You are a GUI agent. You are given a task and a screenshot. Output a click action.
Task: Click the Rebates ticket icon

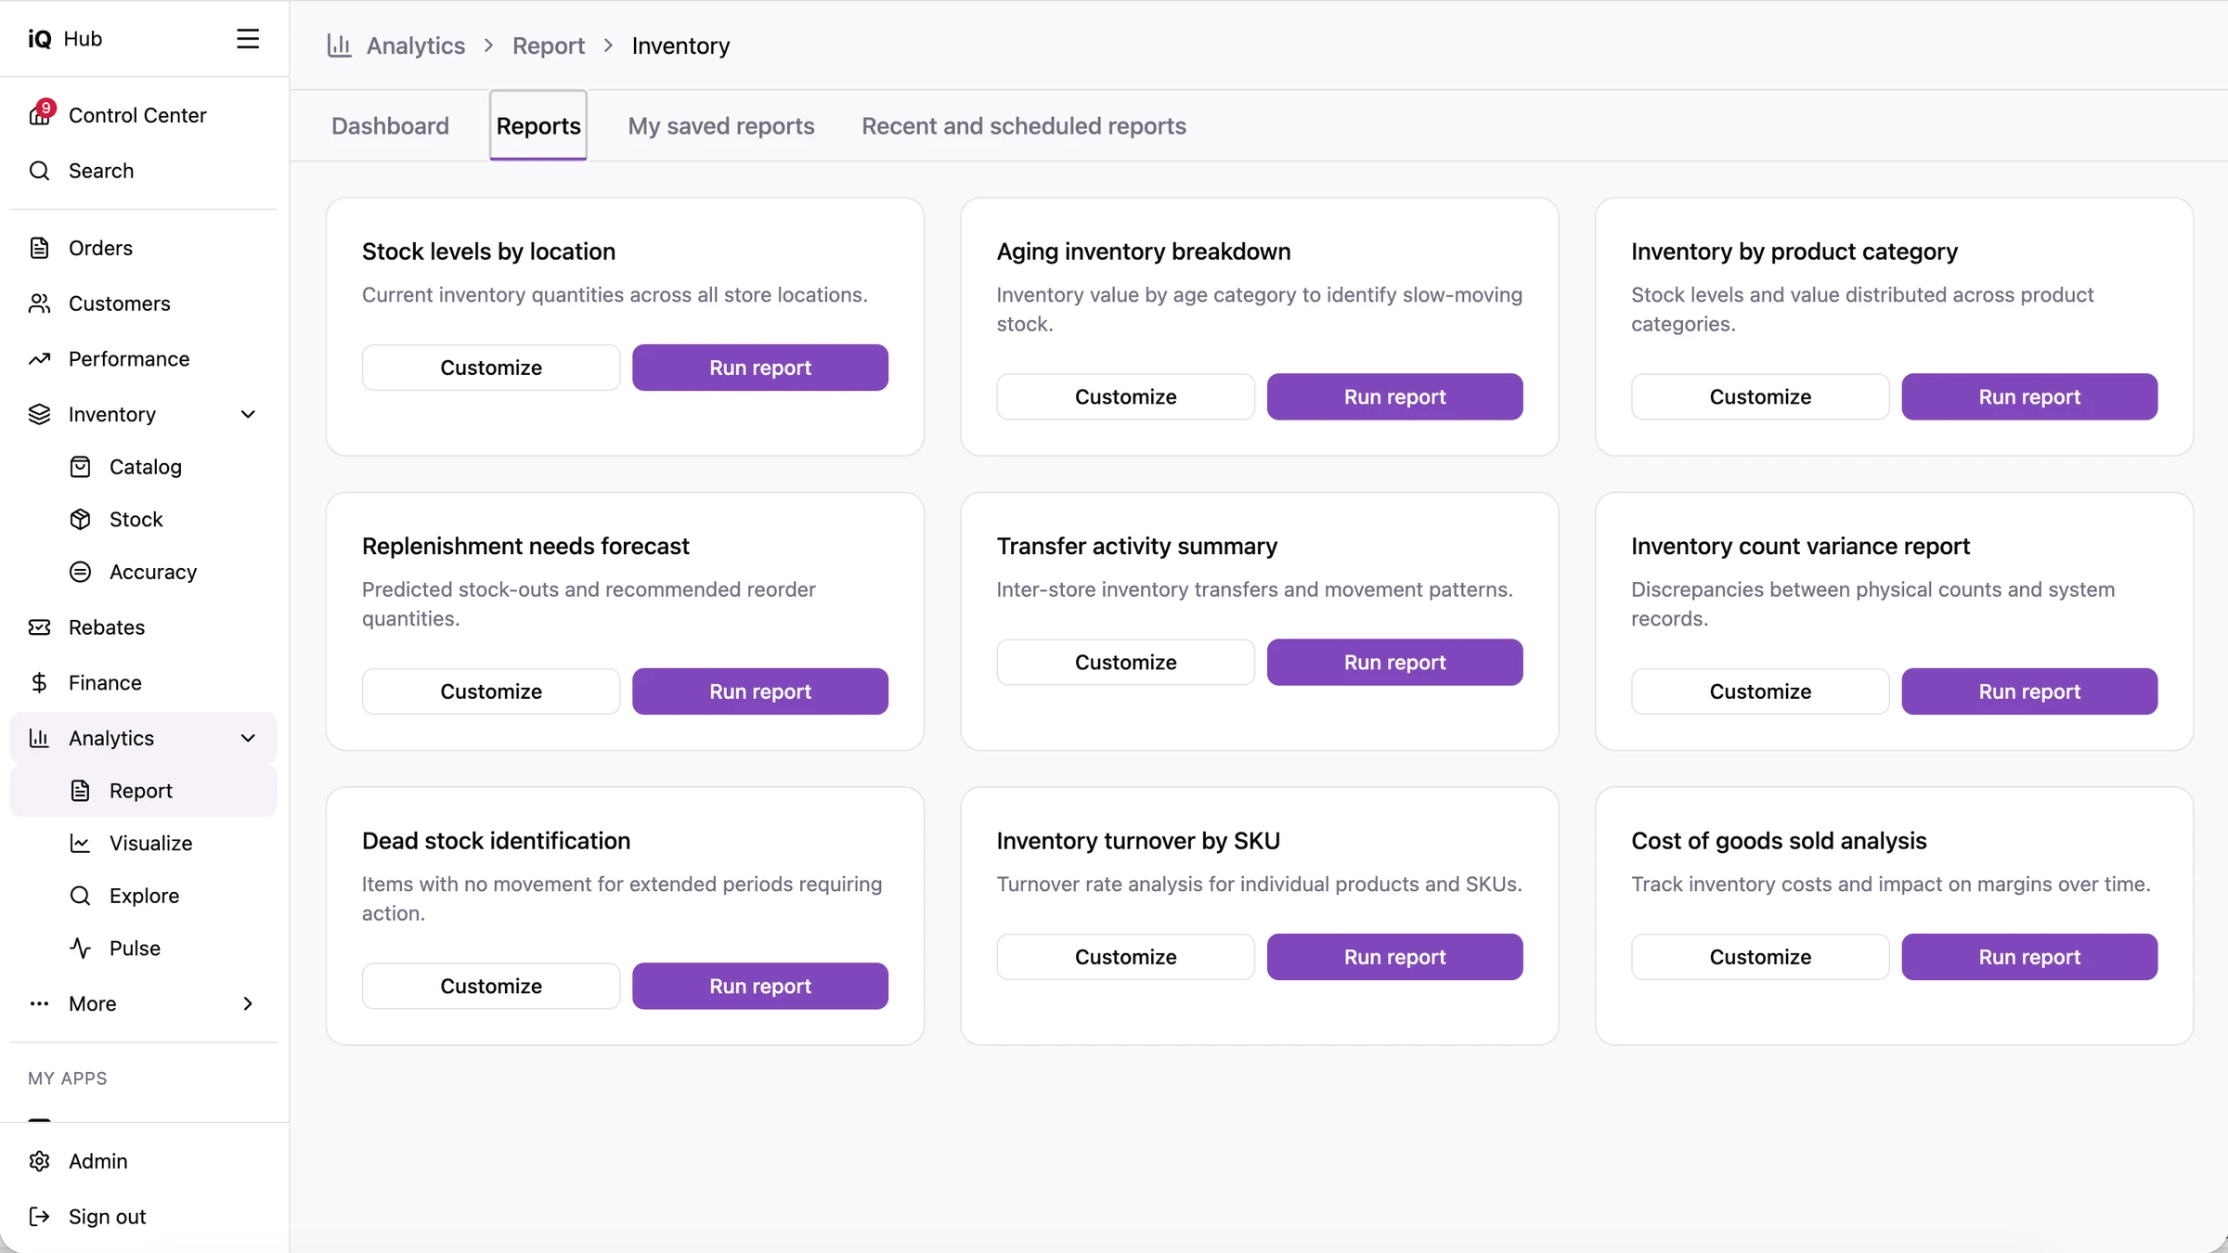39,627
